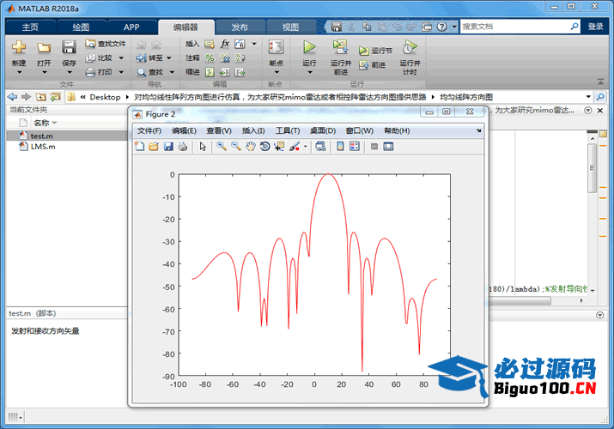Open New dropdown arrow below 新建
The image size is (614, 429).
coord(19,72)
